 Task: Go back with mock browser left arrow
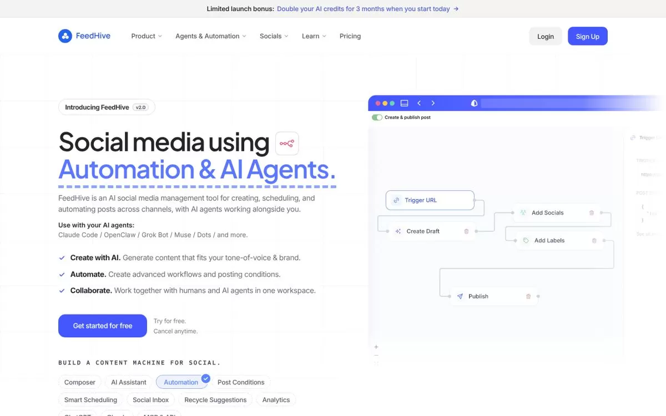(419, 103)
